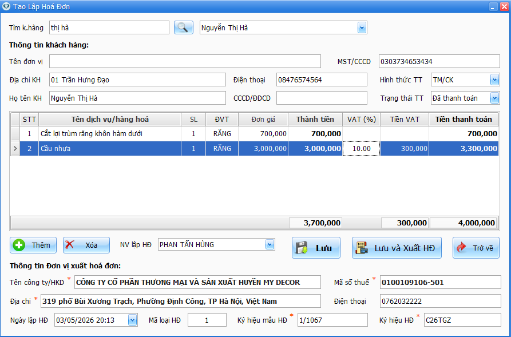
Task: Click the Tên công ty/HKD field
Action: pos(197,282)
